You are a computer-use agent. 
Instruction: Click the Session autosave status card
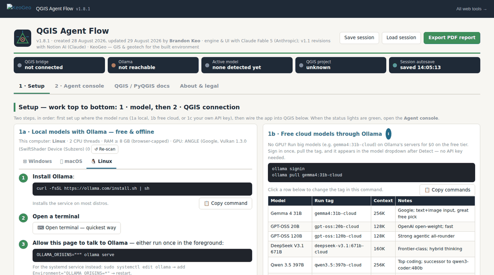(435, 65)
